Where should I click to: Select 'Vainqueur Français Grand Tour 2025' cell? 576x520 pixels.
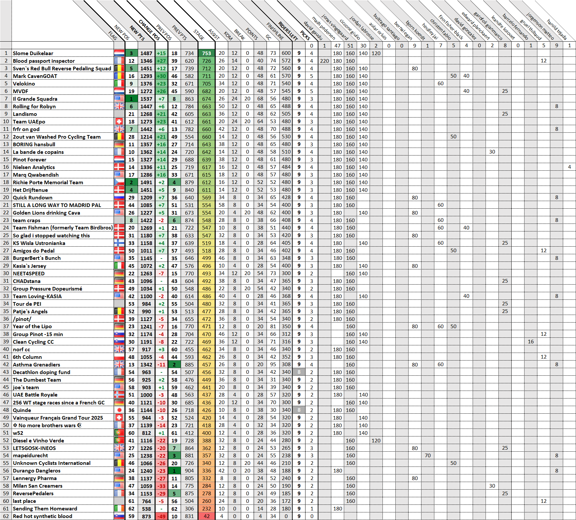(x=58, y=418)
